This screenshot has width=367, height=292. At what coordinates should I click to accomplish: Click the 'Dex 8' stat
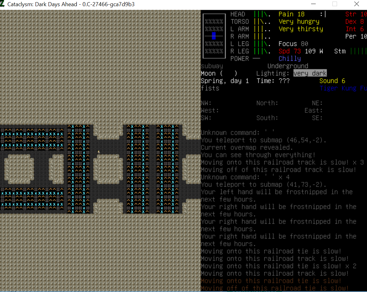coord(355,22)
